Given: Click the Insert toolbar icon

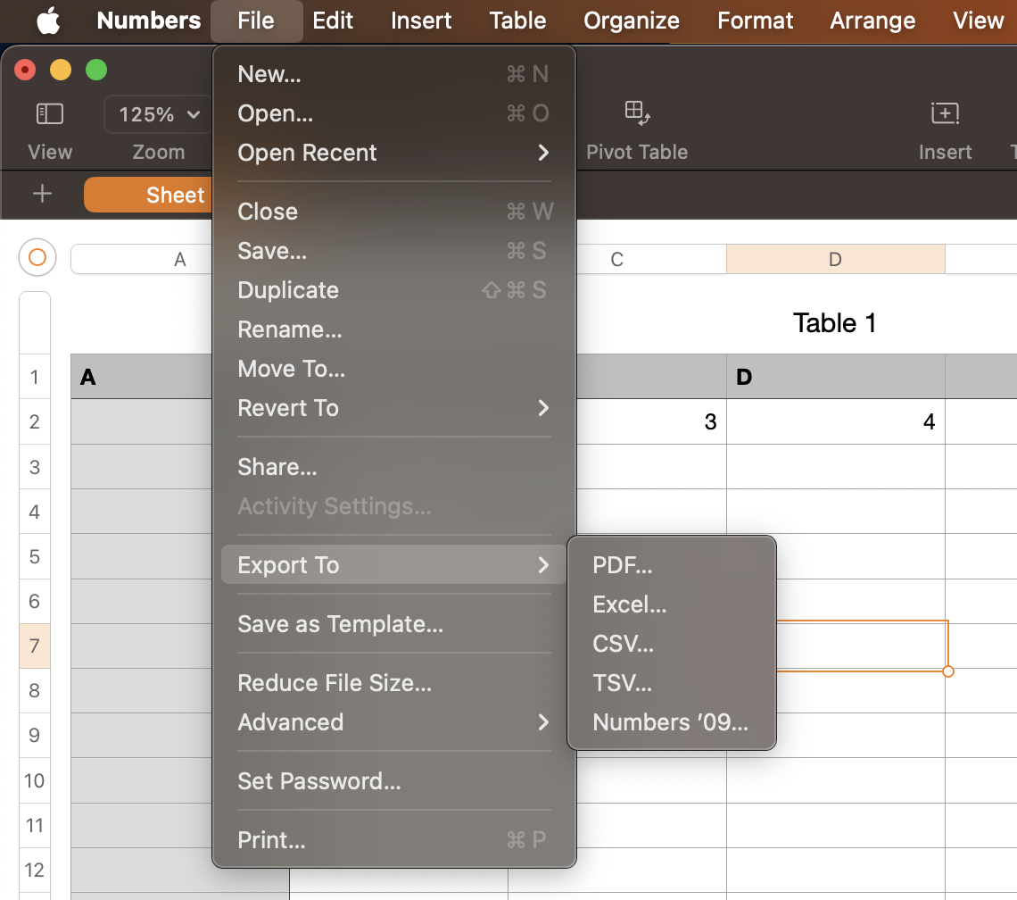Looking at the screenshot, I should point(945,113).
